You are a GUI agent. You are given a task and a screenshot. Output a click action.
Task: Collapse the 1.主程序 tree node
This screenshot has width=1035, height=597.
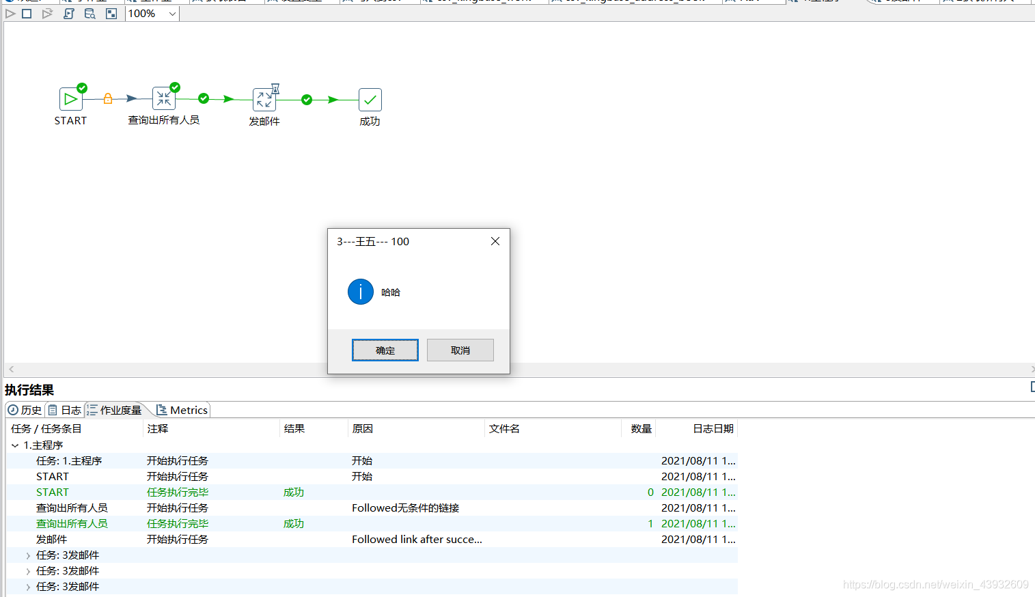(15, 445)
